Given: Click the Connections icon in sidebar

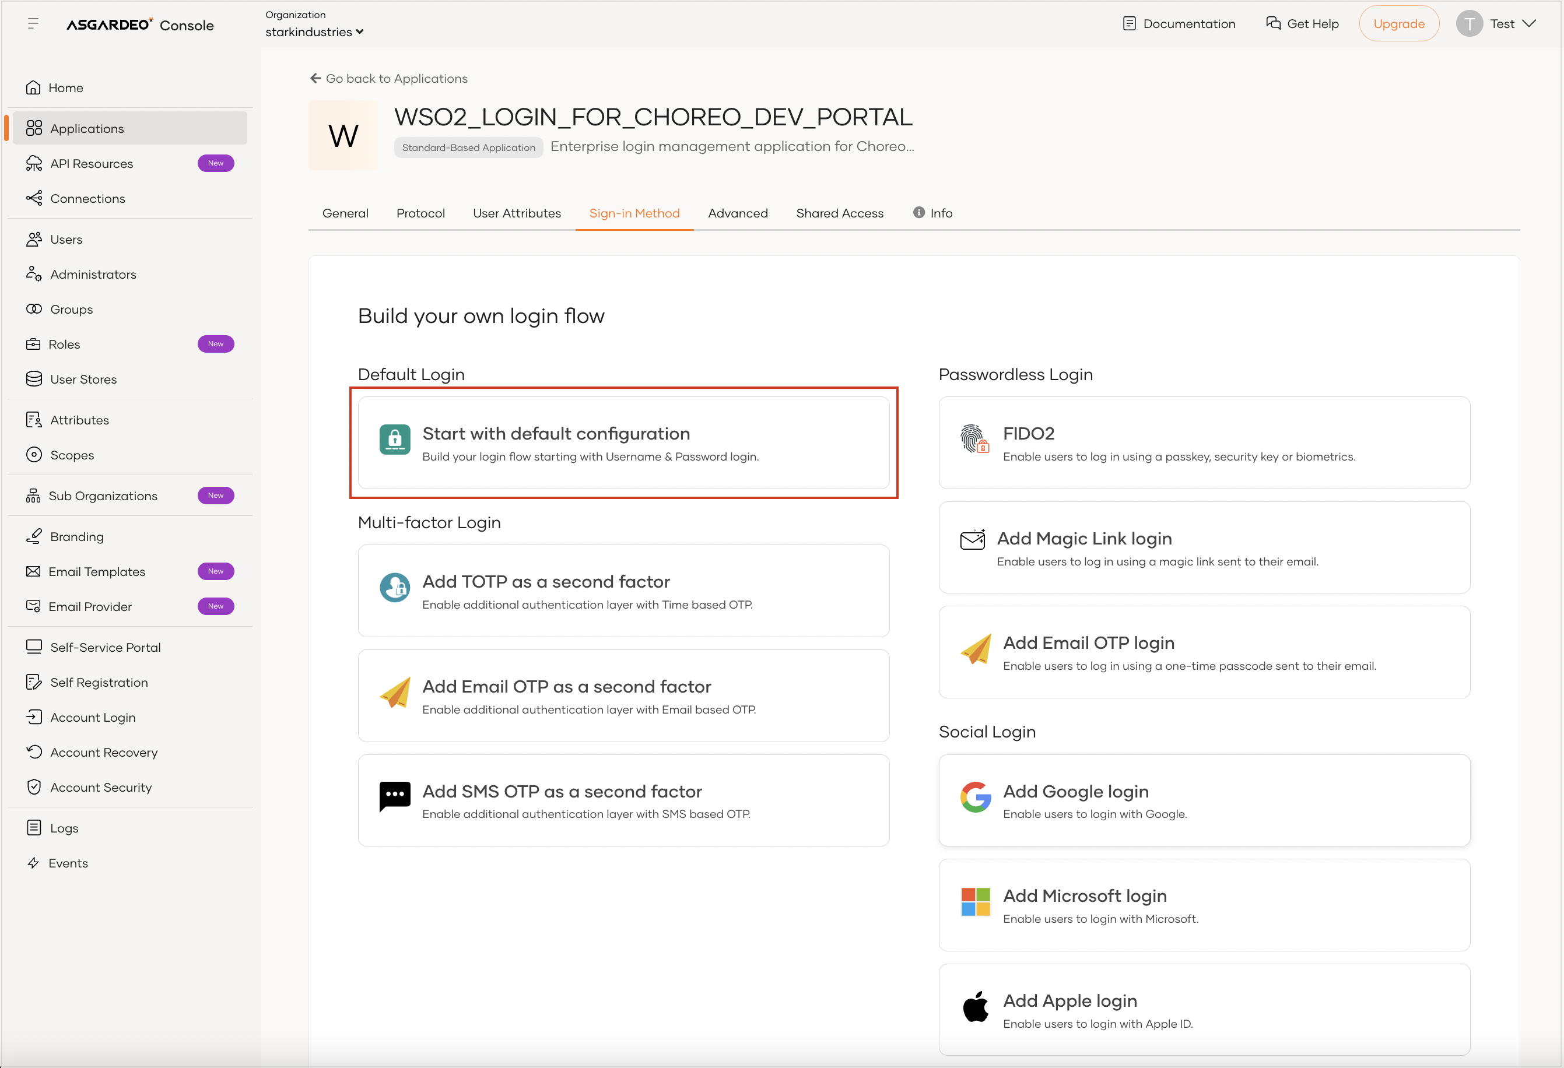Looking at the screenshot, I should tap(34, 198).
